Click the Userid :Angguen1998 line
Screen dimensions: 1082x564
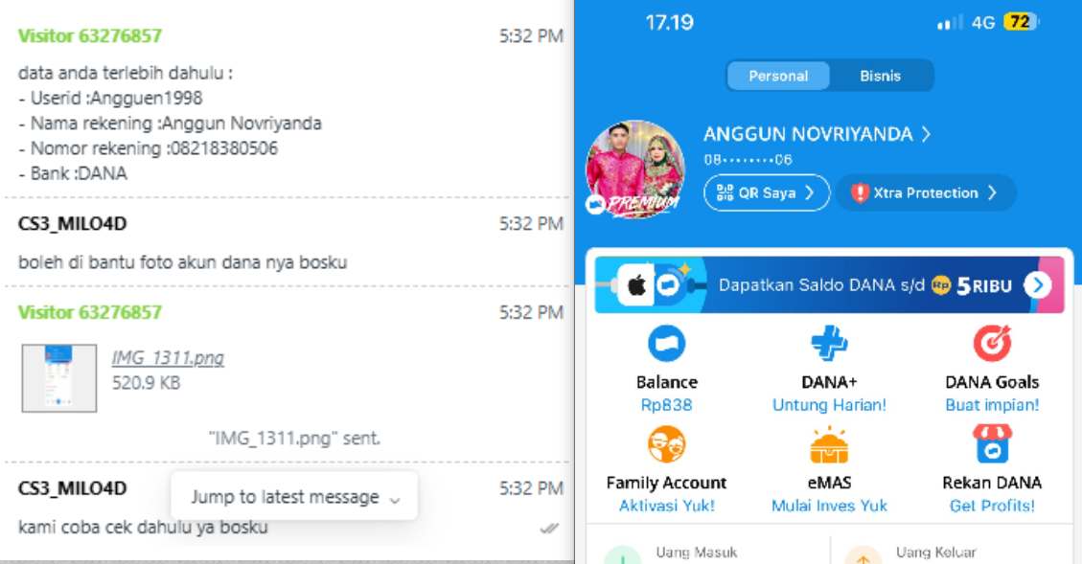(110, 98)
